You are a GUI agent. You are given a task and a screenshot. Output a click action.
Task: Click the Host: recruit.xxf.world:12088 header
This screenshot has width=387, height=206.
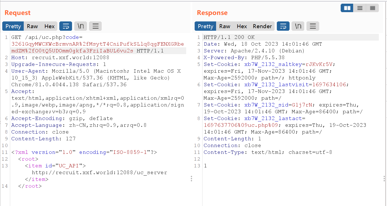60,57
